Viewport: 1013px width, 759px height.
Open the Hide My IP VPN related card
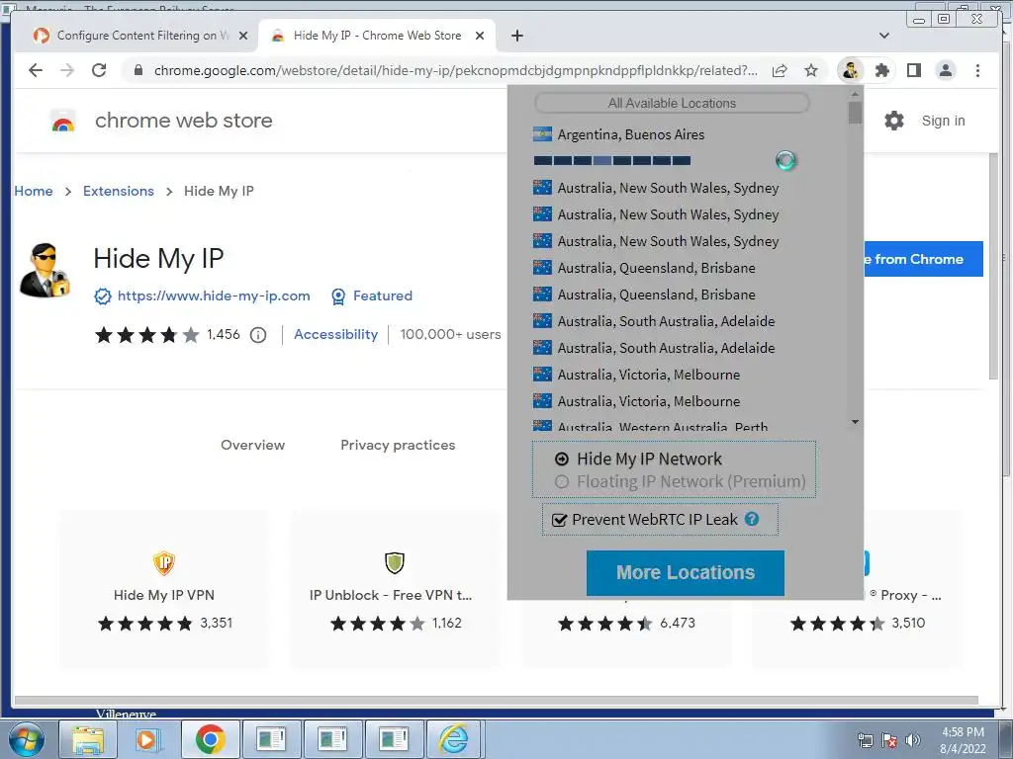click(164, 589)
